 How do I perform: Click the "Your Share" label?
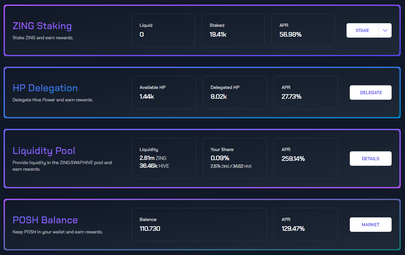222,149
